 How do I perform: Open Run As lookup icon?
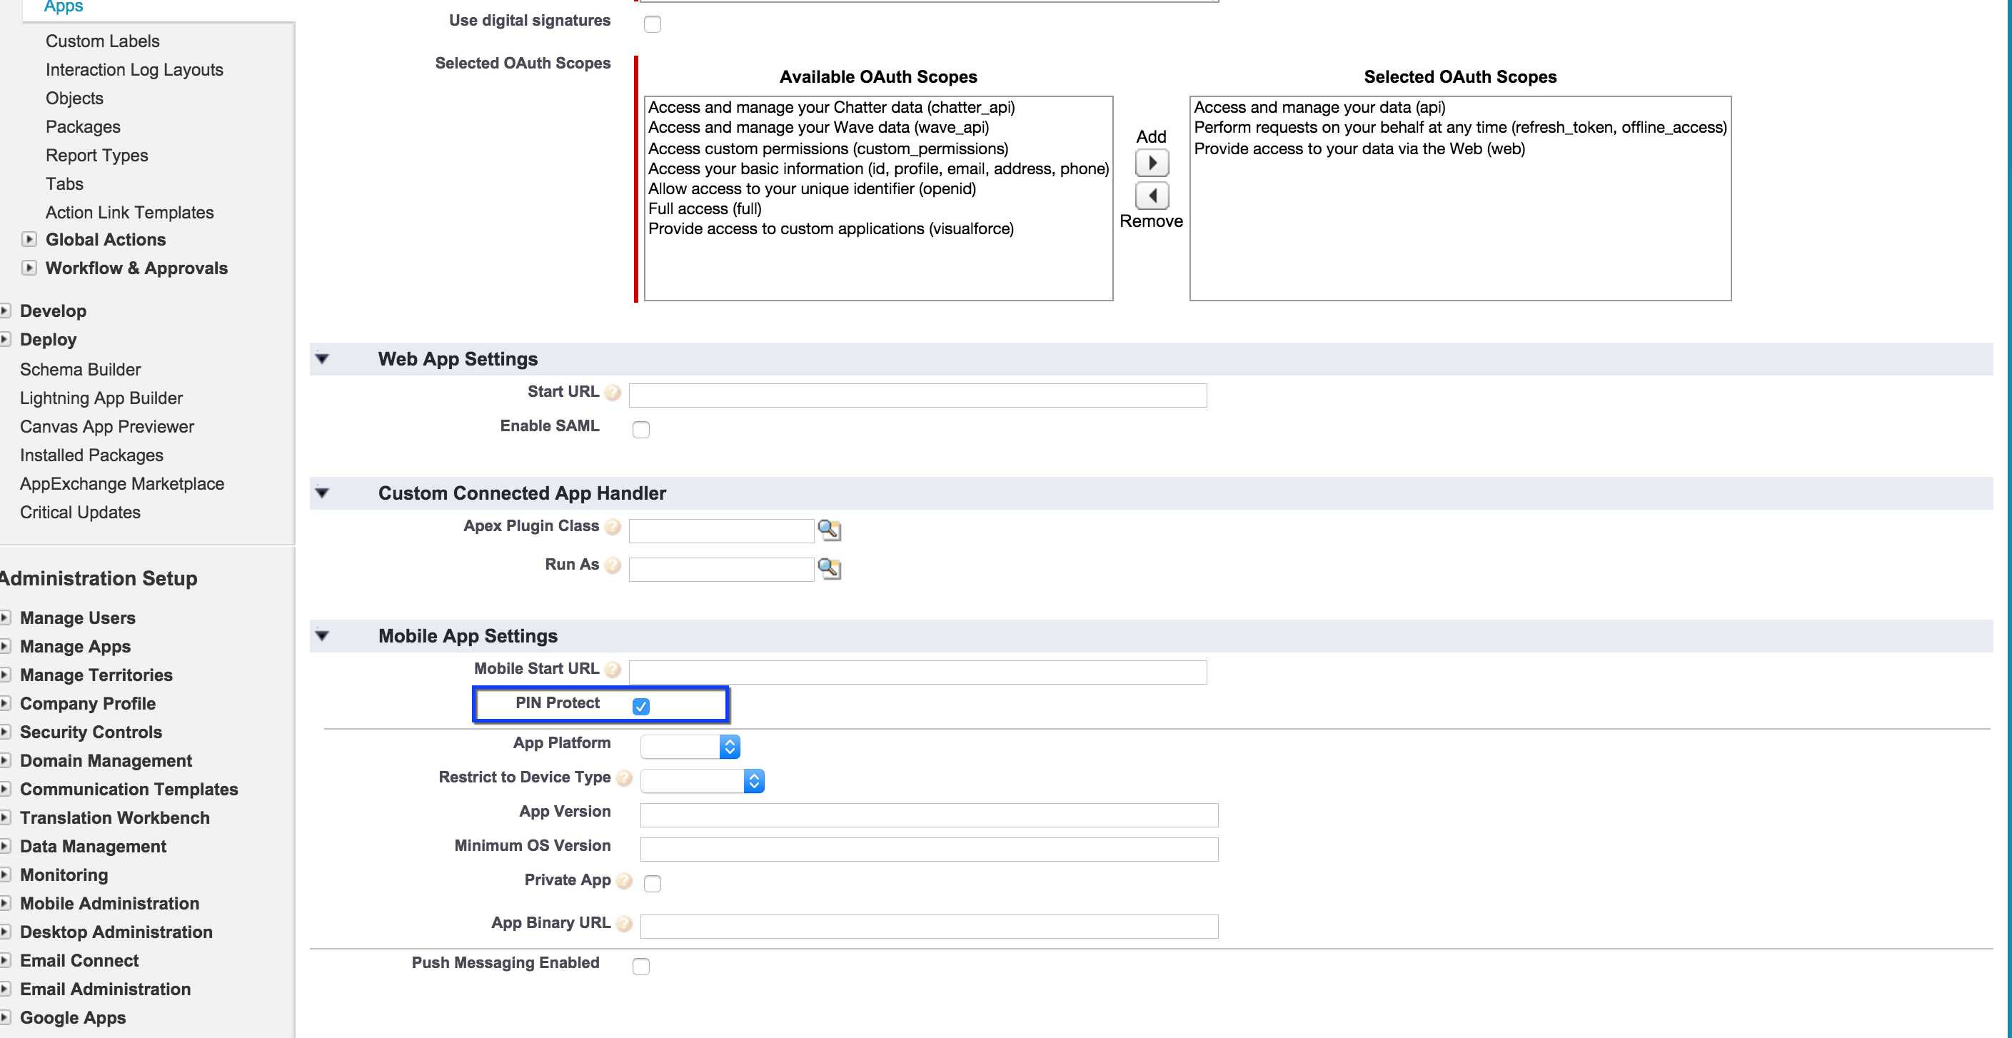(829, 568)
